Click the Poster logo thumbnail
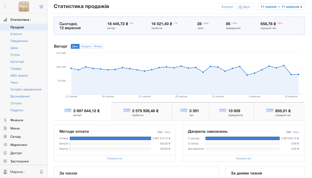The height and width of the screenshot is (178, 312). pos(24,6)
